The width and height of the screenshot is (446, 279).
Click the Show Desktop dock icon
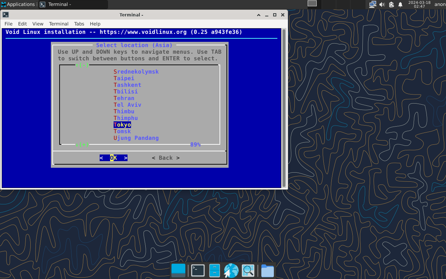tap(178, 271)
